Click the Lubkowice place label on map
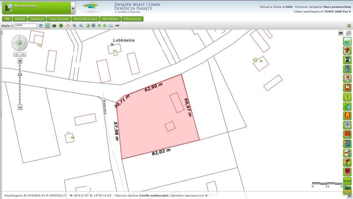This screenshot has height=199, width=353. [x=124, y=40]
